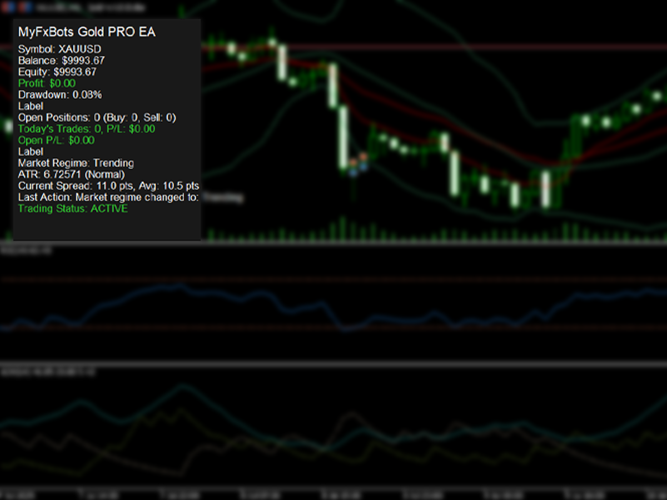Click the Open P/L: $0.00 line

click(56, 140)
